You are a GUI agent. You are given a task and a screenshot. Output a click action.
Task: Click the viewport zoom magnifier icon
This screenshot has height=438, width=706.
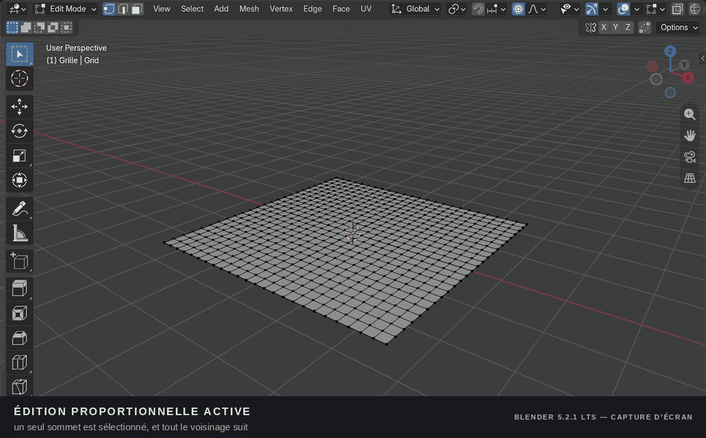(x=689, y=115)
